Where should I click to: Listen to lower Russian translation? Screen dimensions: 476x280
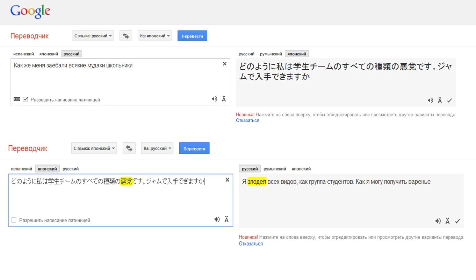[x=438, y=221]
